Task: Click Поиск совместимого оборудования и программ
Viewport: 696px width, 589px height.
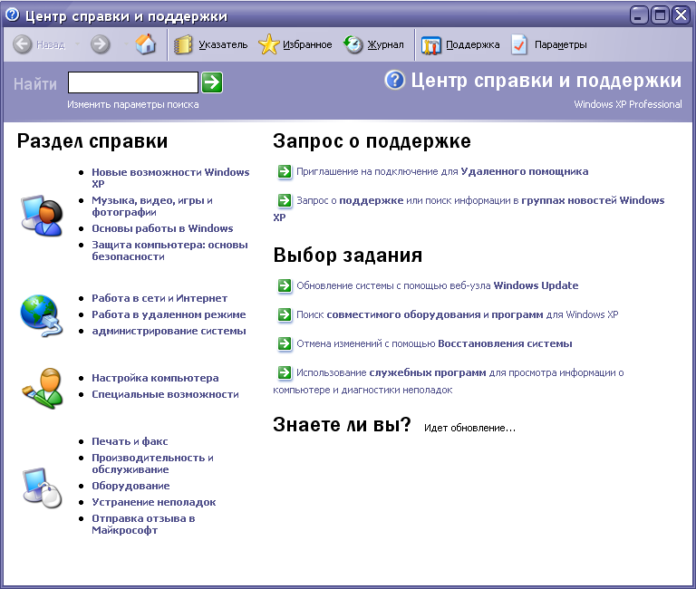Action: coord(457,314)
